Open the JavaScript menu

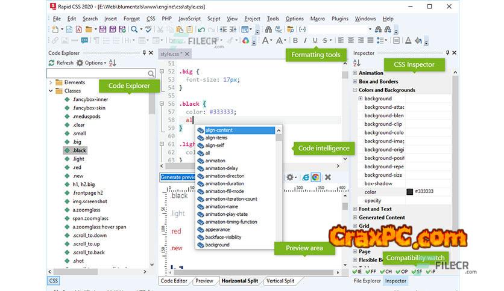189,19
